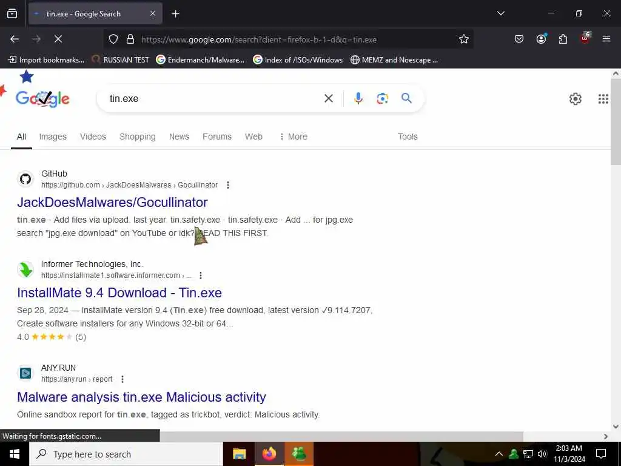The height and width of the screenshot is (466, 621).
Task: Open Firefox View tab list icon
Action: point(12,14)
